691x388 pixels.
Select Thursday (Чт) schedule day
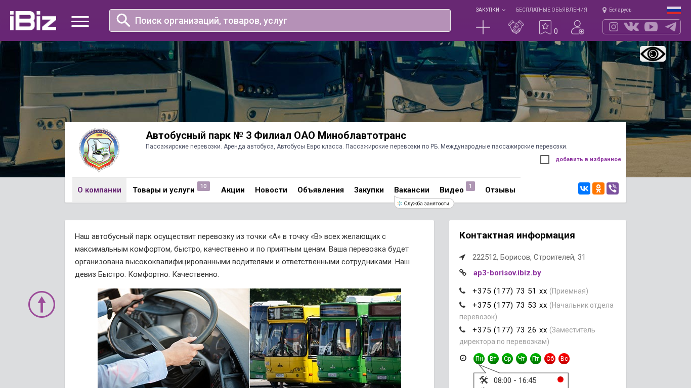tap(522, 359)
